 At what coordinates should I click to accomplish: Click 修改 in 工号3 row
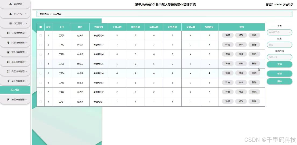(x=241, y=82)
